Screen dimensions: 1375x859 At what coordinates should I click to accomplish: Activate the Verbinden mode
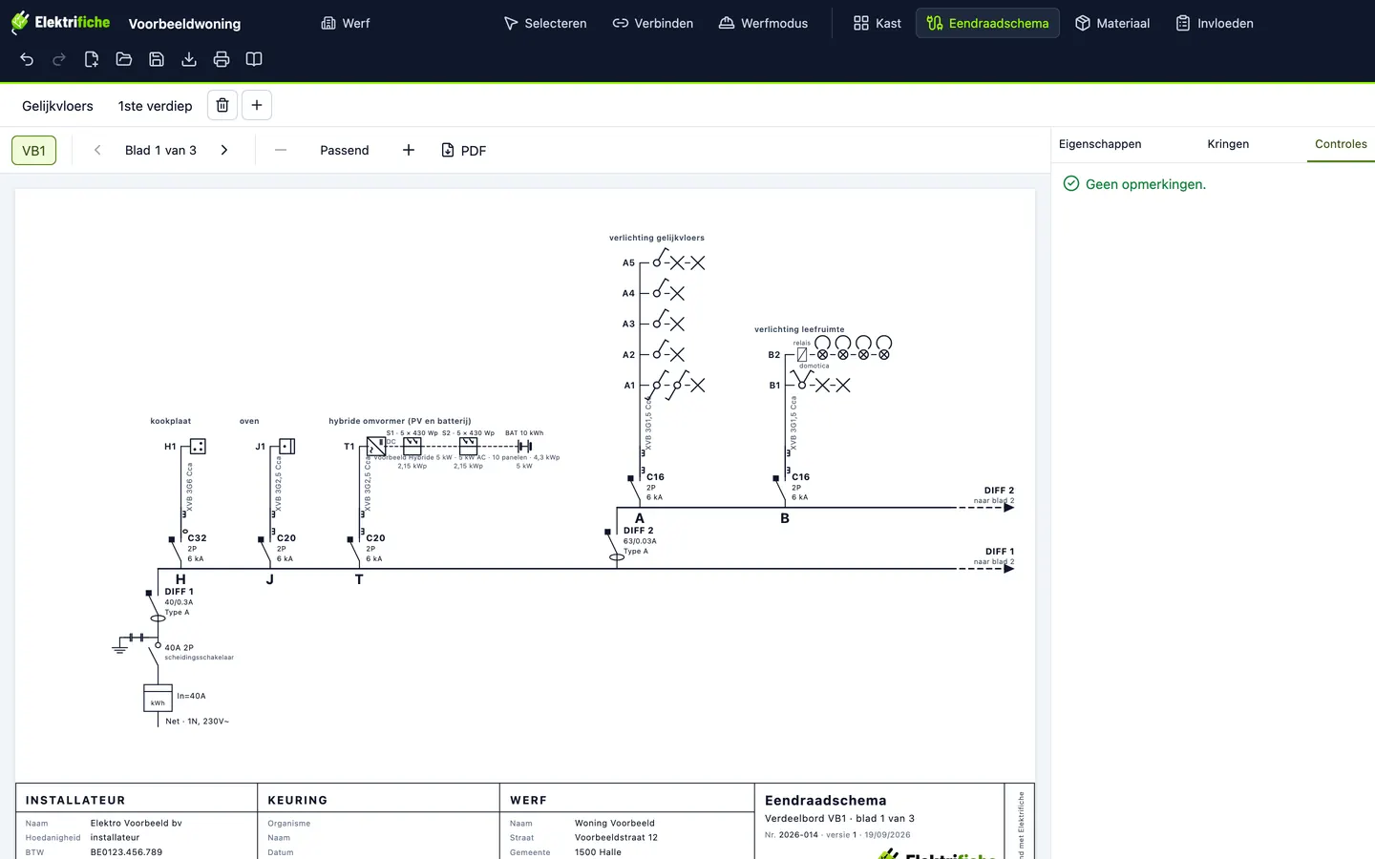[653, 23]
